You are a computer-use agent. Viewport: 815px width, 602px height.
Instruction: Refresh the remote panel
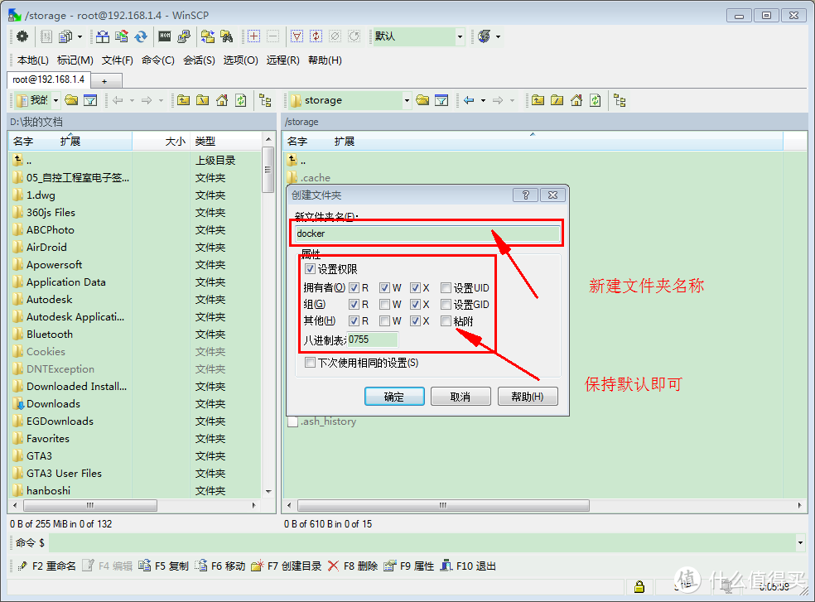pos(596,100)
